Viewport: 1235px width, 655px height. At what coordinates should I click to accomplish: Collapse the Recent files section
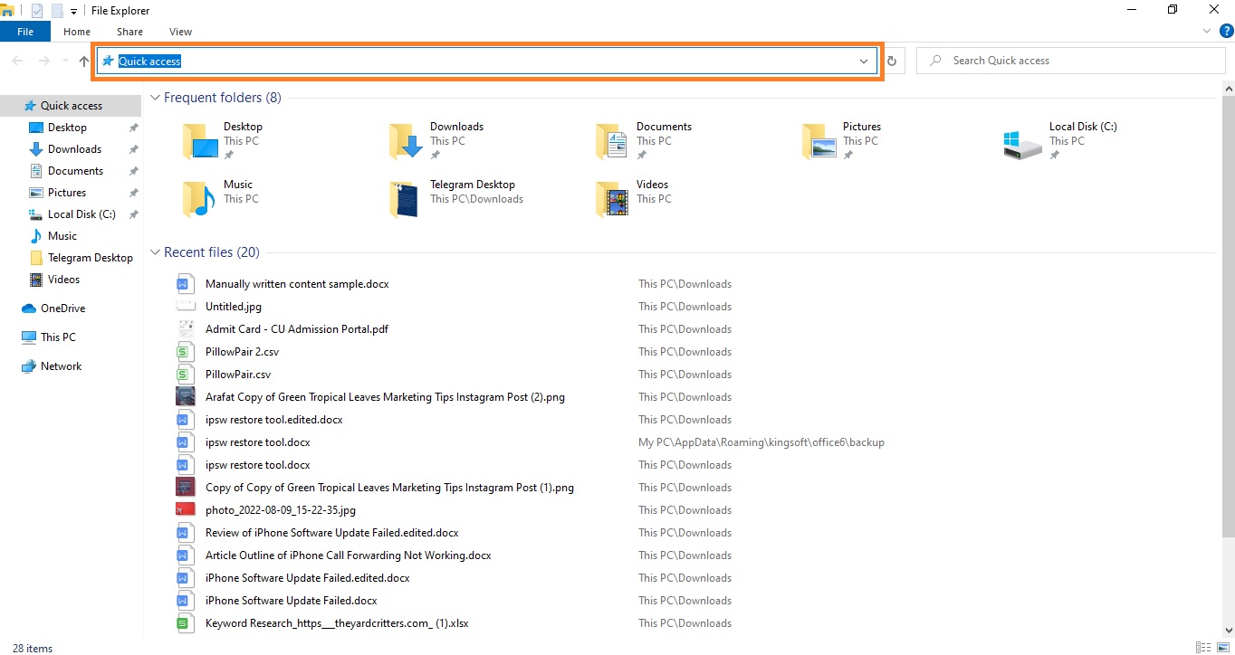[x=154, y=252]
